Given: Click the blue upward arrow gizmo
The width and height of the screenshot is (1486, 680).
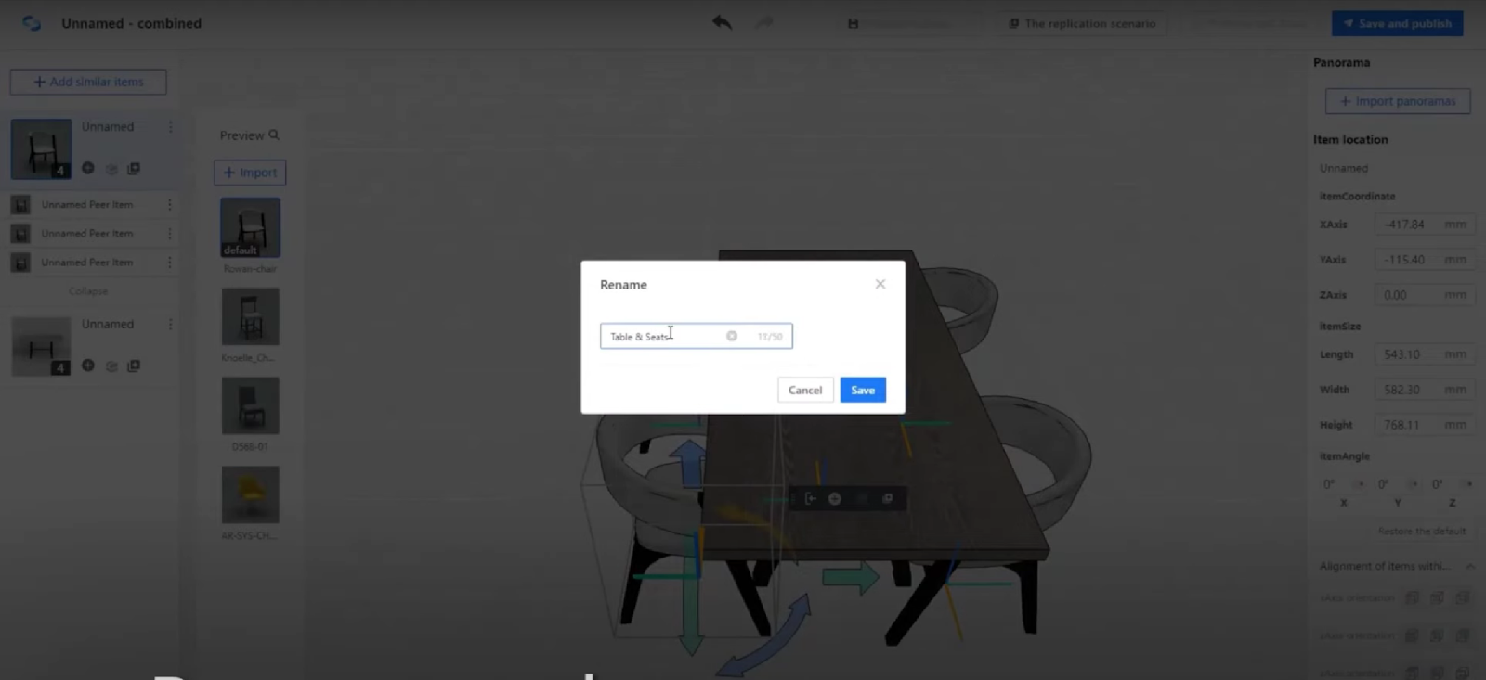Looking at the screenshot, I should coord(688,461).
